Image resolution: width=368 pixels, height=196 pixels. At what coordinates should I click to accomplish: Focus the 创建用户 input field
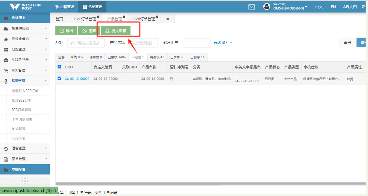coord(197,43)
